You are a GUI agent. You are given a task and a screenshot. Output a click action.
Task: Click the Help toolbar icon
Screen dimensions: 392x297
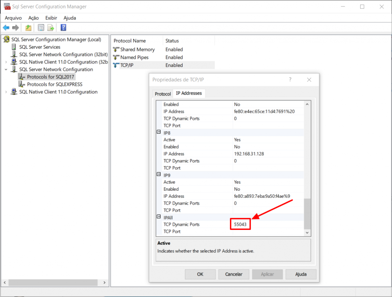(x=64, y=28)
